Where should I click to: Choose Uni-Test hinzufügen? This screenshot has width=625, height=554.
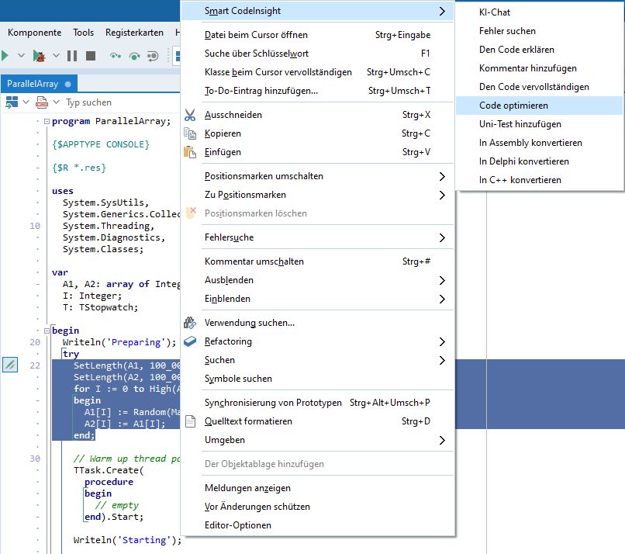(x=539, y=124)
